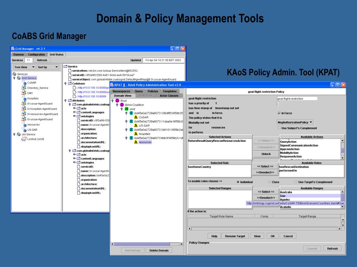Select the Individual radio button
Viewport: 357px width, 267px height.
pos(238,182)
